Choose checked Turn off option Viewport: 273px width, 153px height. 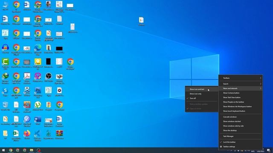point(202,98)
